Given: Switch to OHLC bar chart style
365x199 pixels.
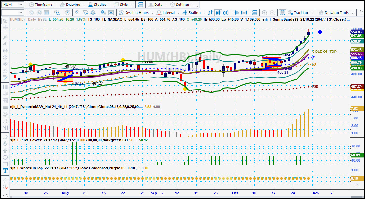Looking at the screenshot, I should click(x=210, y=13).
